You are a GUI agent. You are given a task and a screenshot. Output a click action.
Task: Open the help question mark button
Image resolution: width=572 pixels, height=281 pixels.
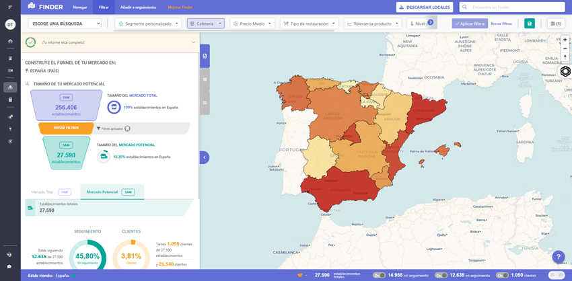pos(559,257)
